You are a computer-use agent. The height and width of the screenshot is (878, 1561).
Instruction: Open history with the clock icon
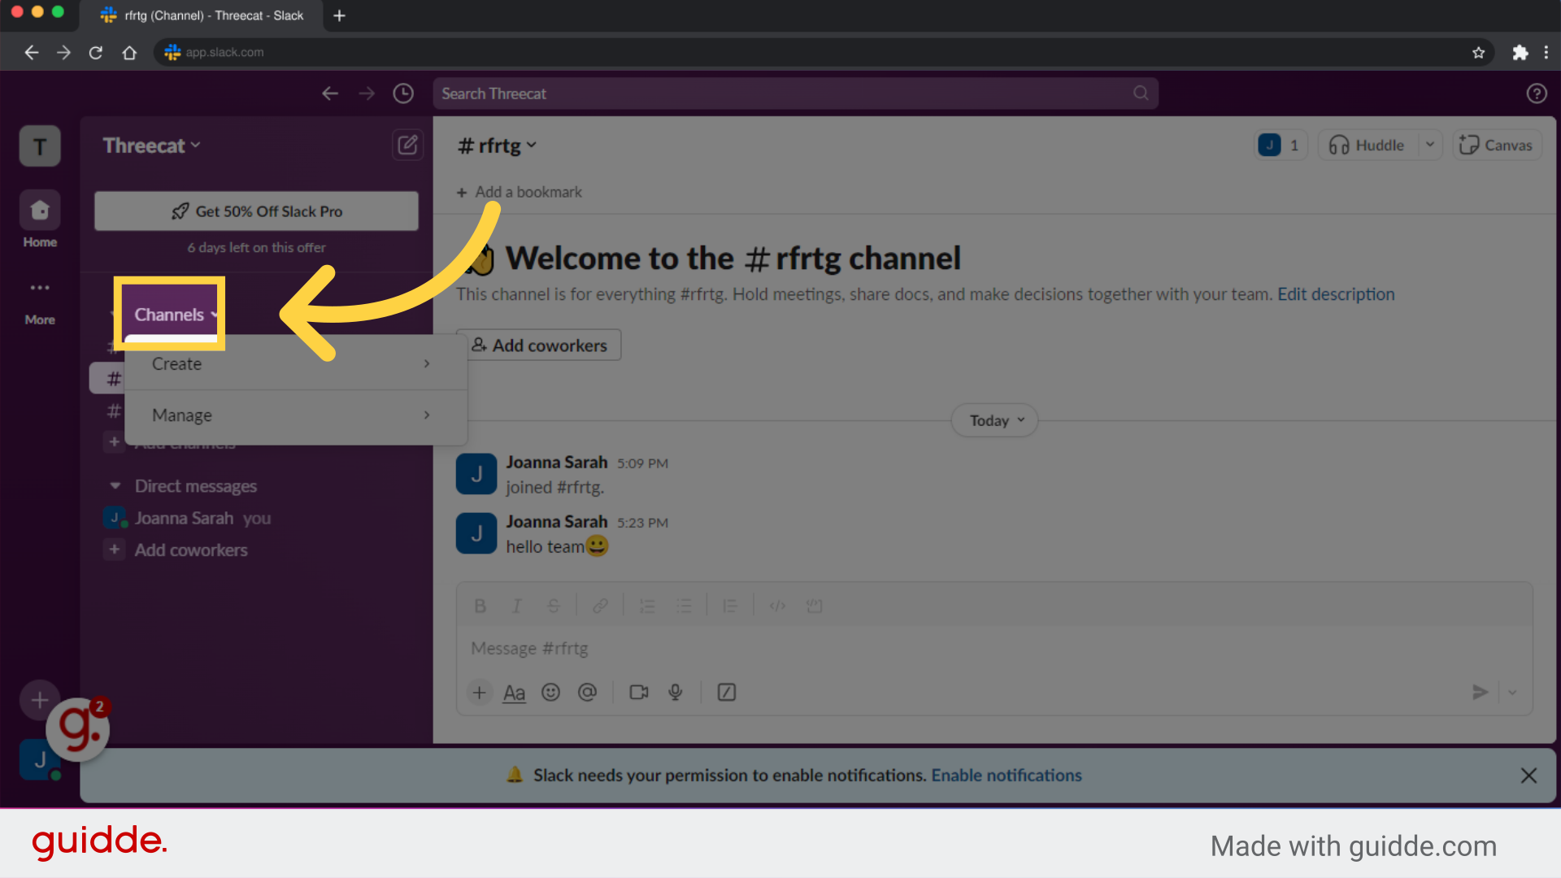402,93
